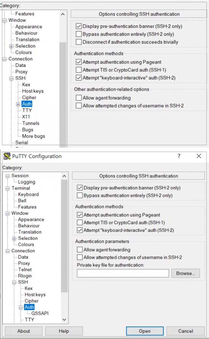This screenshot has height=339, width=209.
Task: Enable Allow attempted changes of username in upper window
Action: click(79, 106)
